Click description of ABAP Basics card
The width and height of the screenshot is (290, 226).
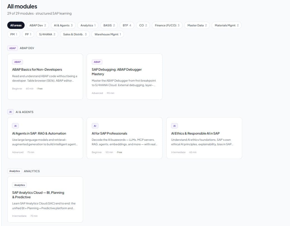[44, 79]
